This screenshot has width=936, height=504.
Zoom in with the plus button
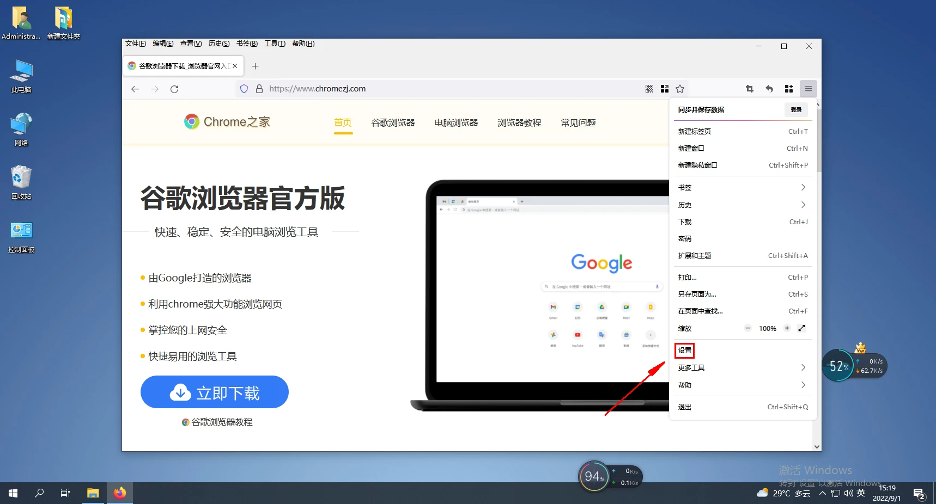tap(787, 328)
